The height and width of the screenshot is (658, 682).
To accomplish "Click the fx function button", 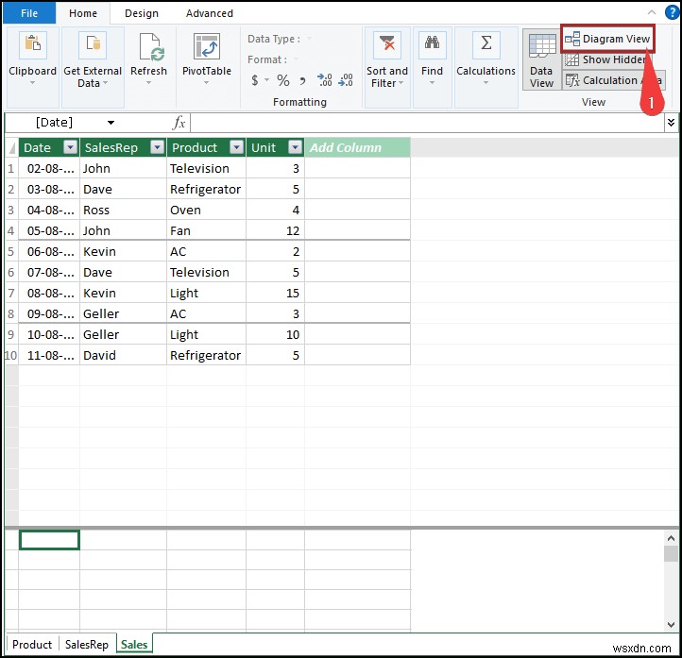I will 179,123.
